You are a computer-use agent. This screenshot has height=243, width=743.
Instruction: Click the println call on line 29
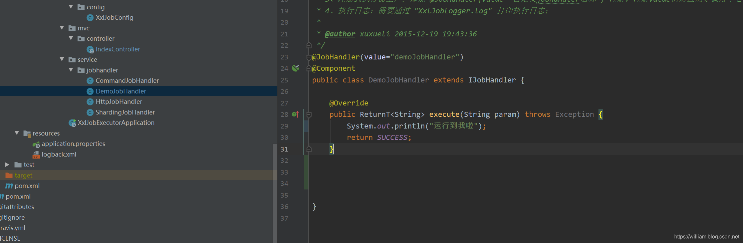click(x=410, y=126)
